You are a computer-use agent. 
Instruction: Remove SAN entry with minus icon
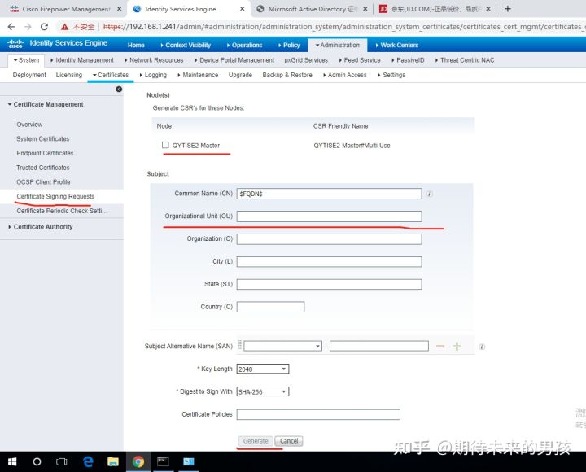[440, 347]
